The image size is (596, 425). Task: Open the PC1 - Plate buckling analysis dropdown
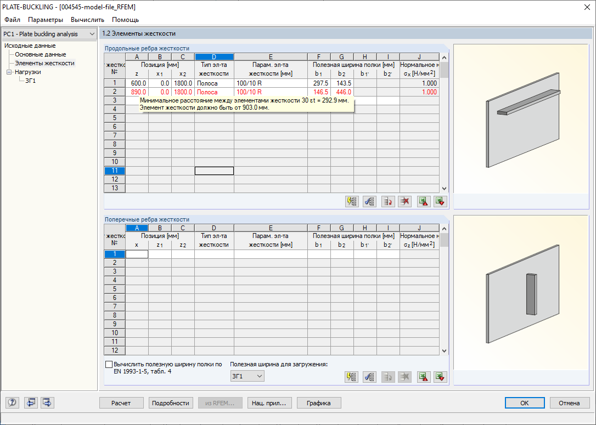(x=49, y=34)
